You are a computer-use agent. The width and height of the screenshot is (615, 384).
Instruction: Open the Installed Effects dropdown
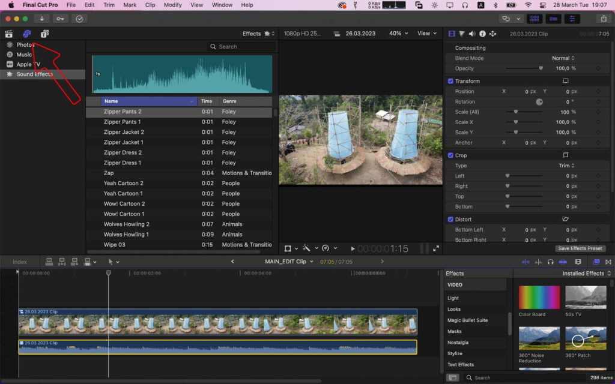pos(586,274)
